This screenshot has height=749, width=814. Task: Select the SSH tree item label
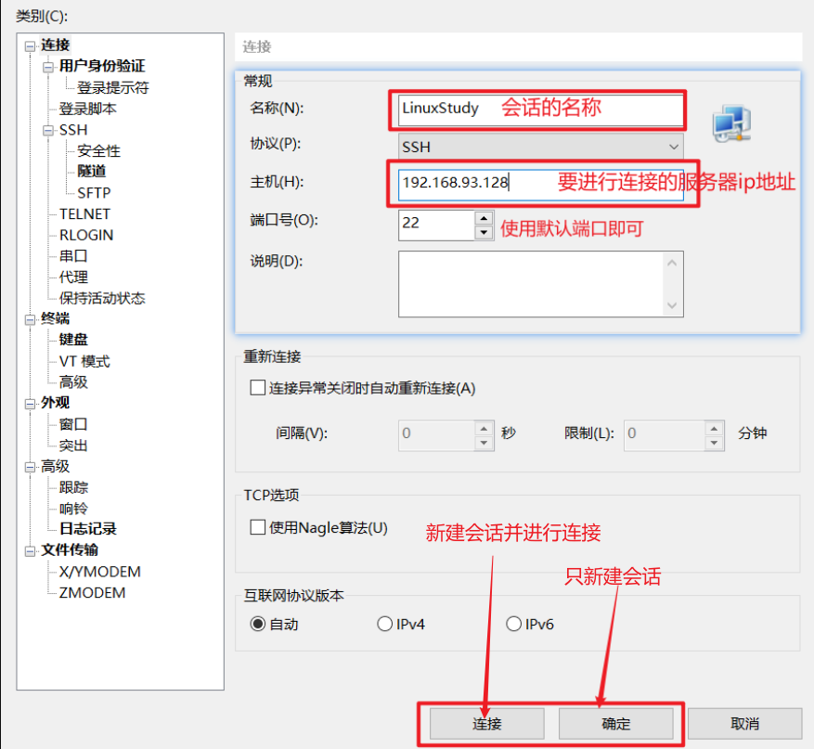(73, 130)
